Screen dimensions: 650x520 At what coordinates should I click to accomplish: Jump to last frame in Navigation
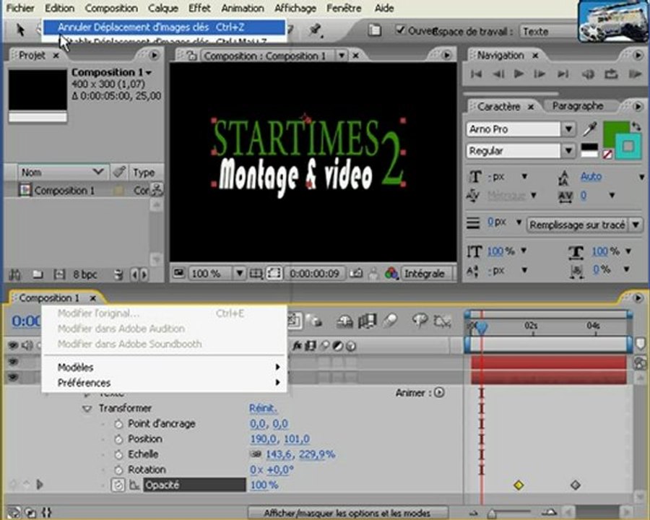tap(563, 74)
